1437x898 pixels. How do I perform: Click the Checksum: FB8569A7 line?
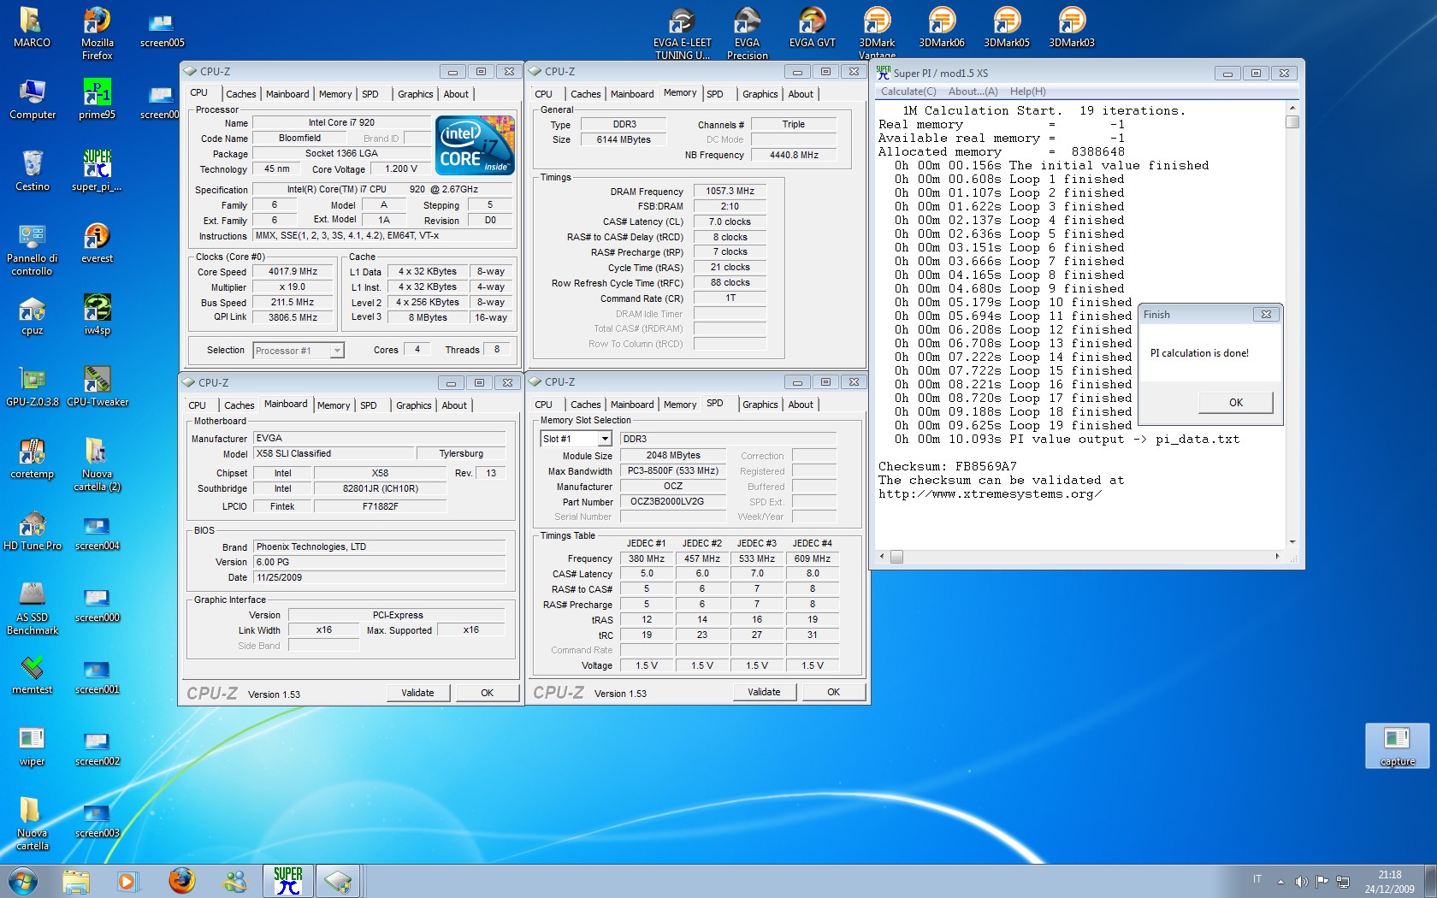[x=948, y=466]
